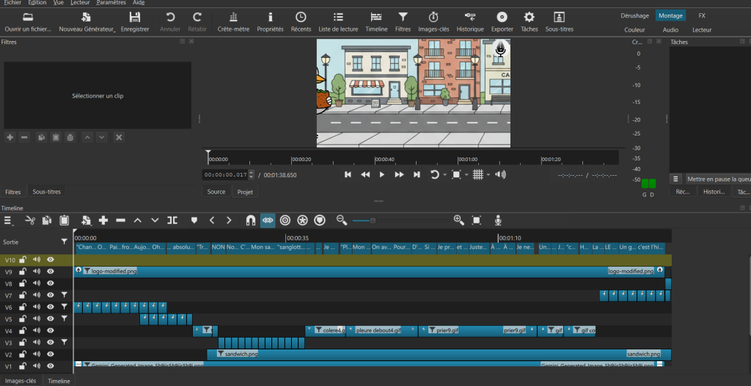Viewport: 751px width, 386px height.
Task: Open the Lecteur menu in menu bar
Action: tap(80, 3)
